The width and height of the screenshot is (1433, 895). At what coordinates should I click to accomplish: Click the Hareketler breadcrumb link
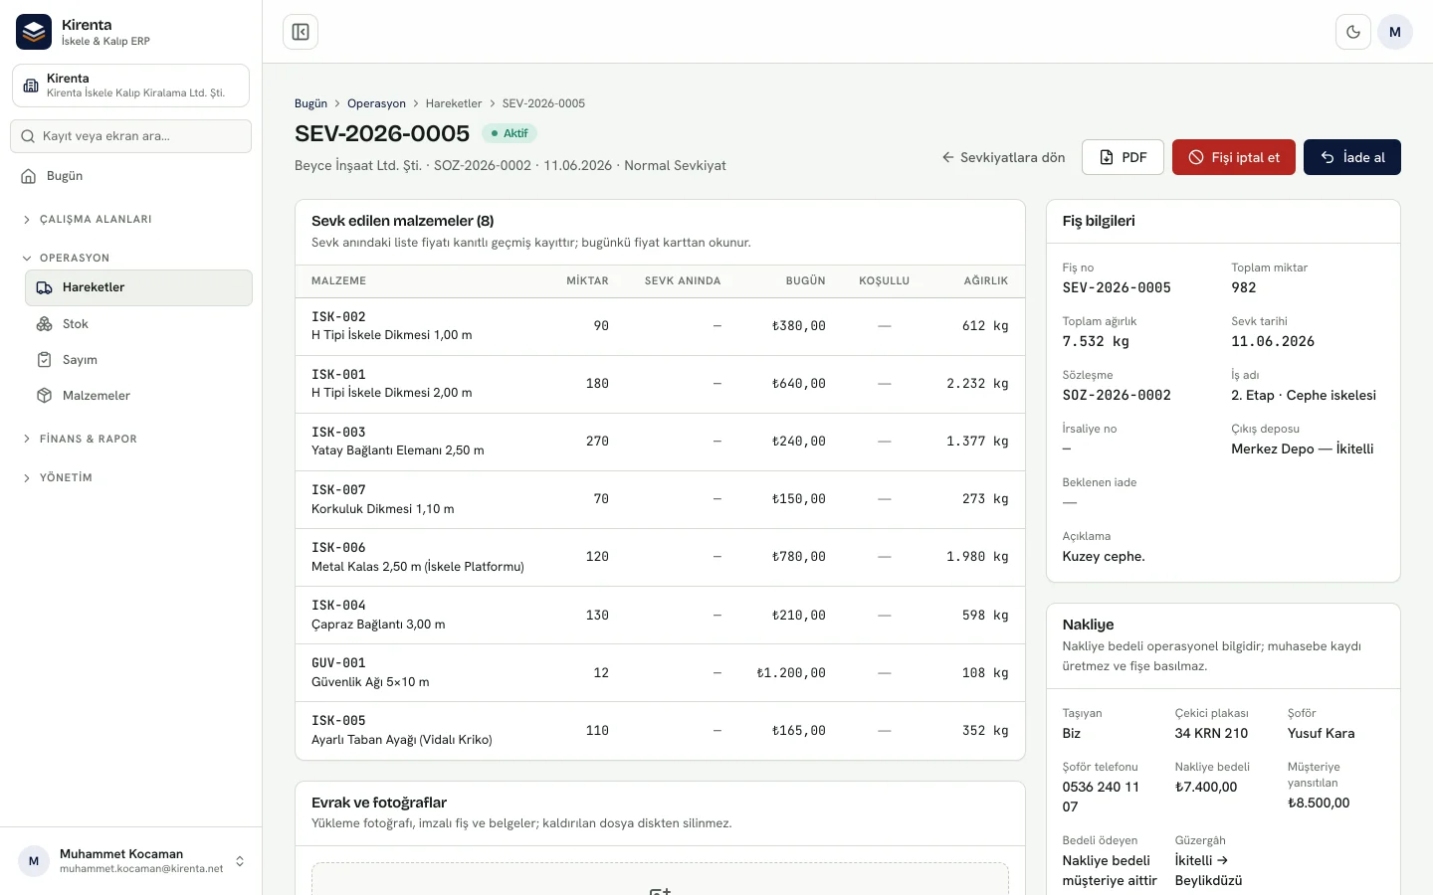click(454, 103)
